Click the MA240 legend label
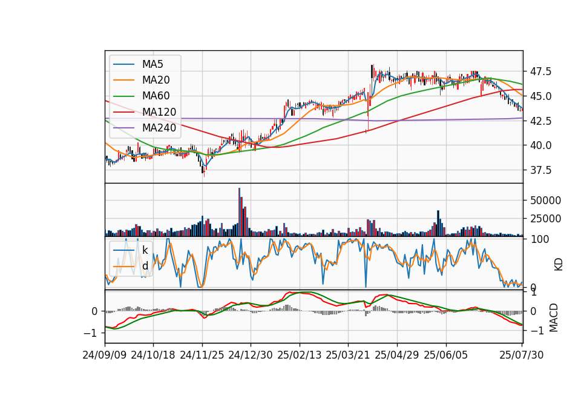This screenshot has height=418, width=581. click(x=159, y=128)
